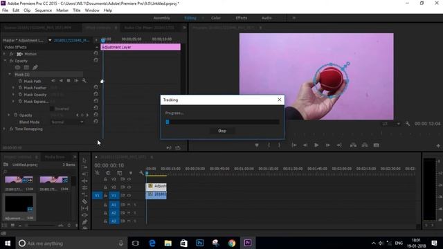Toggle the Opacity stopwatch animation
Viewport: 443px width, 249px height.
click(x=16, y=116)
